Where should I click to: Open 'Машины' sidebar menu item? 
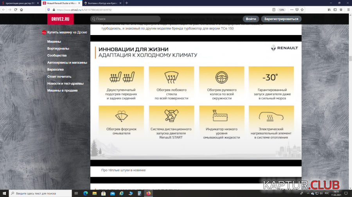pos(54,42)
